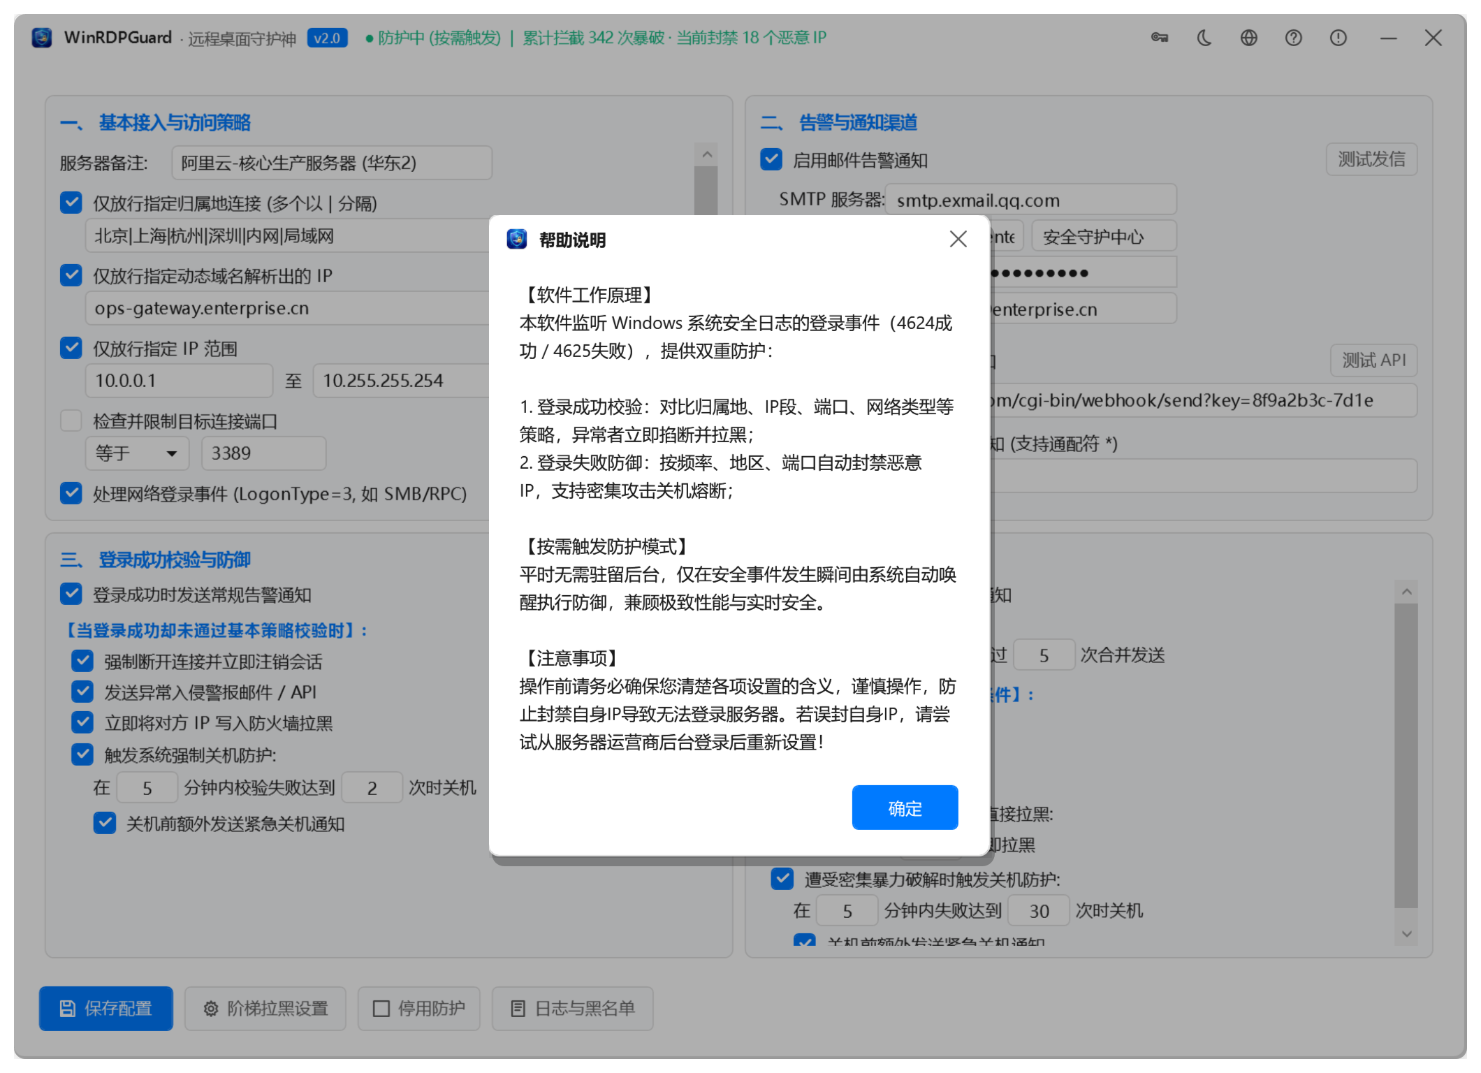Click the SMTP 服务器 input field

point(1031,200)
